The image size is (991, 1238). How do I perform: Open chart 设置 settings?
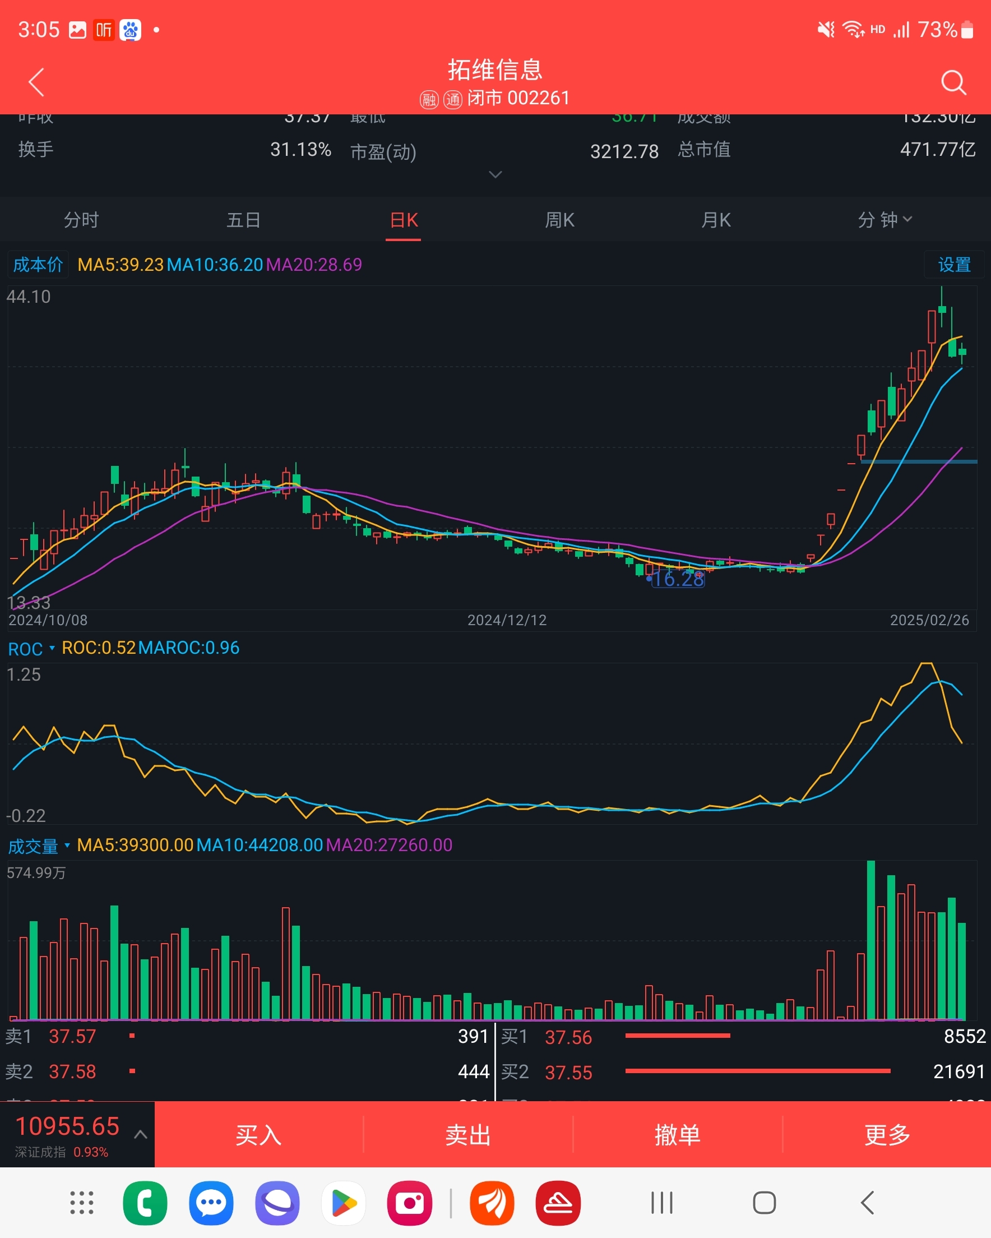tap(953, 265)
